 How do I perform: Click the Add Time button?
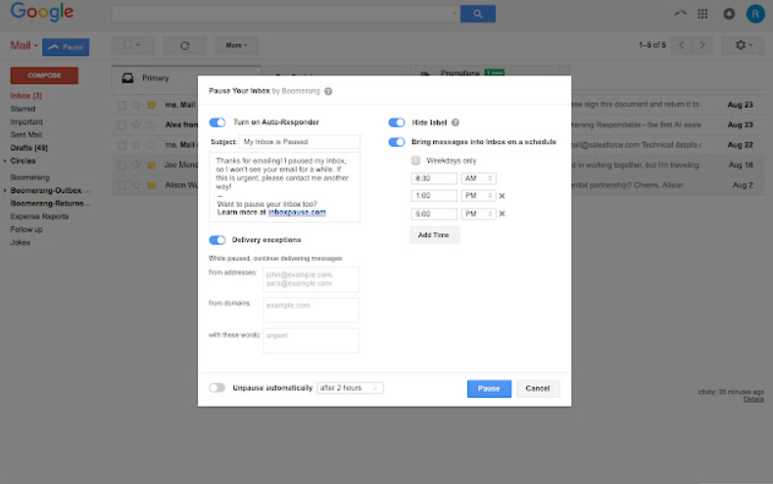434,235
